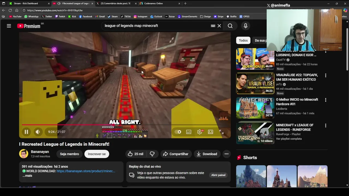
Task: Mute the video volume
Action: [38, 132]
